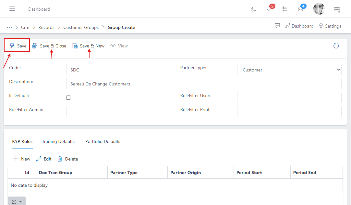Select the Save & New icon
351x205 pixels.
pyautogui.click(x=75, y=45)
